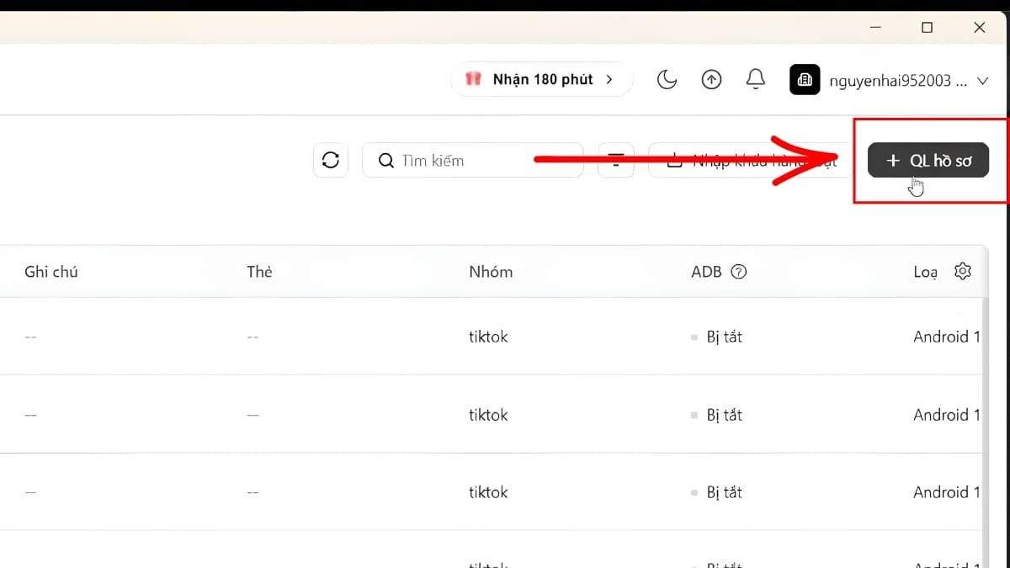This screenshot has width=1010, height=568.
Task: Click Nhận 180 phút button
Action: click(541, 79)
